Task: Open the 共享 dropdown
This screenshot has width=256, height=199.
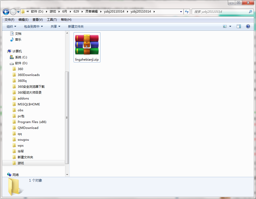Action: [55, 26]
